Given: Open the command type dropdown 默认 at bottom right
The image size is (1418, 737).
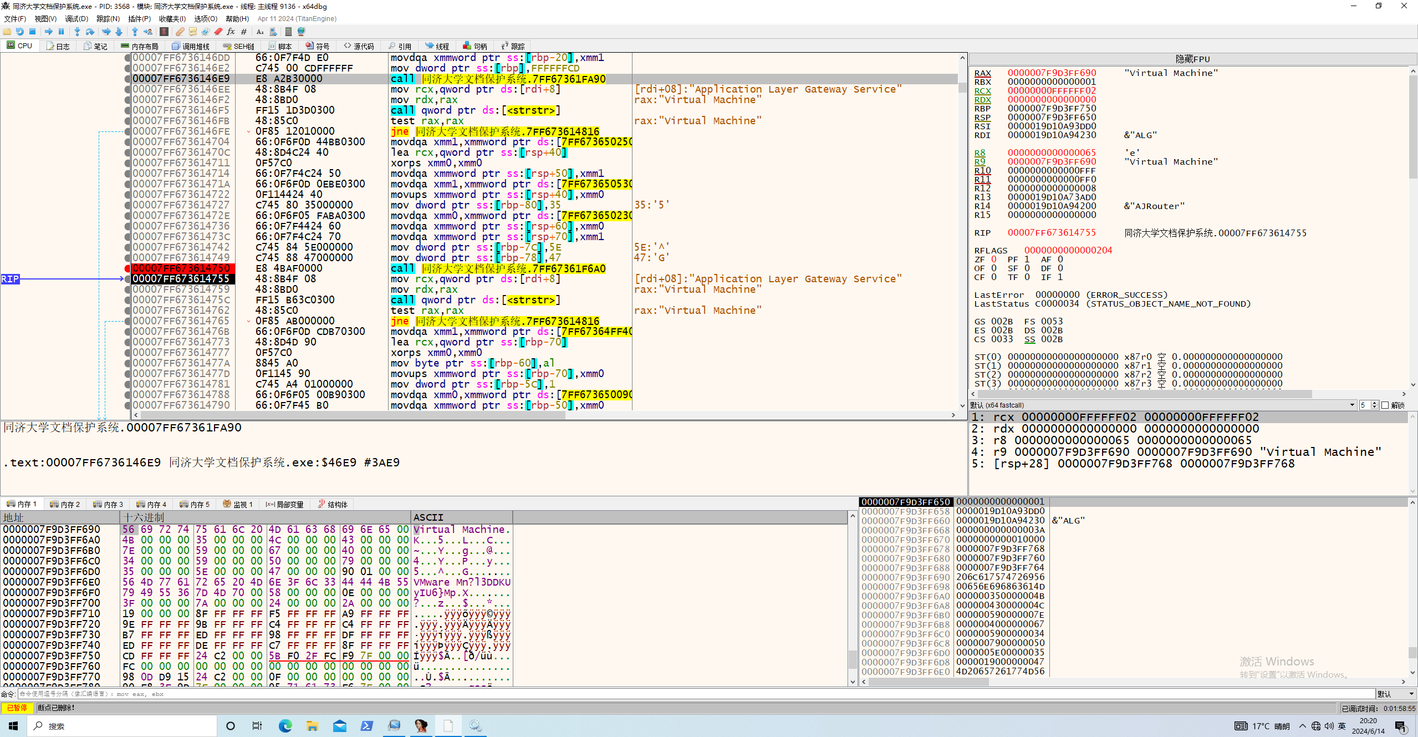Looking at the screenshot, I should tap(1395, 694).
